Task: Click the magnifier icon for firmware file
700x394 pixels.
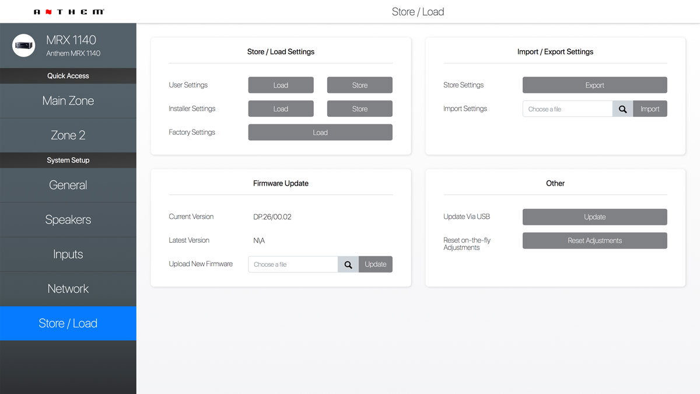Action: 348,264
